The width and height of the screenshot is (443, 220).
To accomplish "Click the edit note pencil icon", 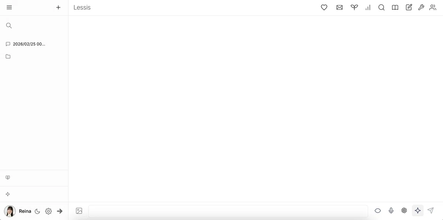I will point(409,7).
